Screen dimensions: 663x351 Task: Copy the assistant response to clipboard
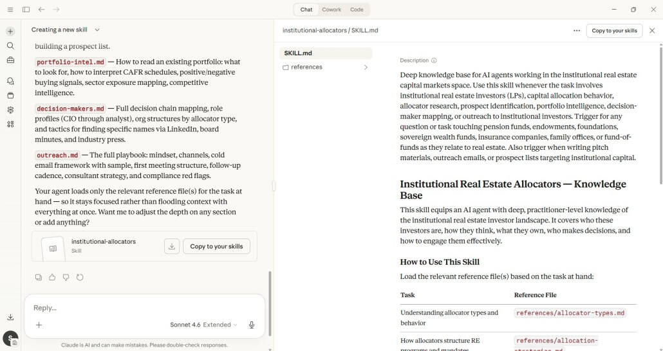39,278
